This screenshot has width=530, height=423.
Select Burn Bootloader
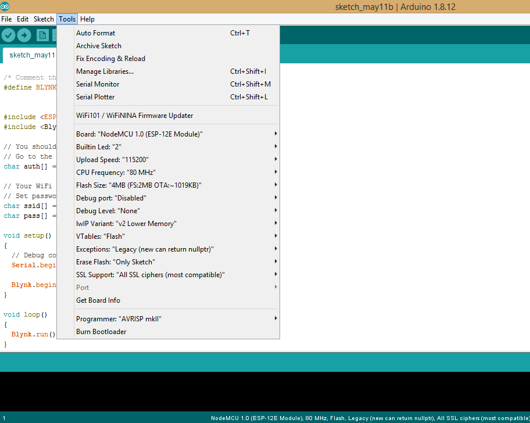(x=168, y=332)
